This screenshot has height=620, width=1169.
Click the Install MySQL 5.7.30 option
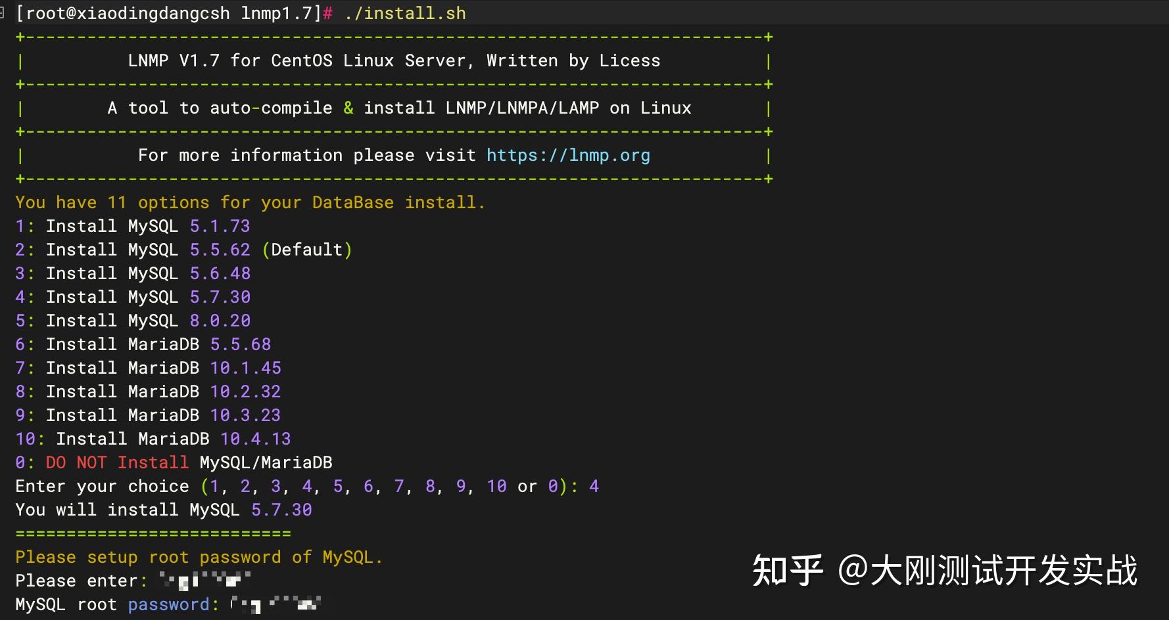pos(133,298)
